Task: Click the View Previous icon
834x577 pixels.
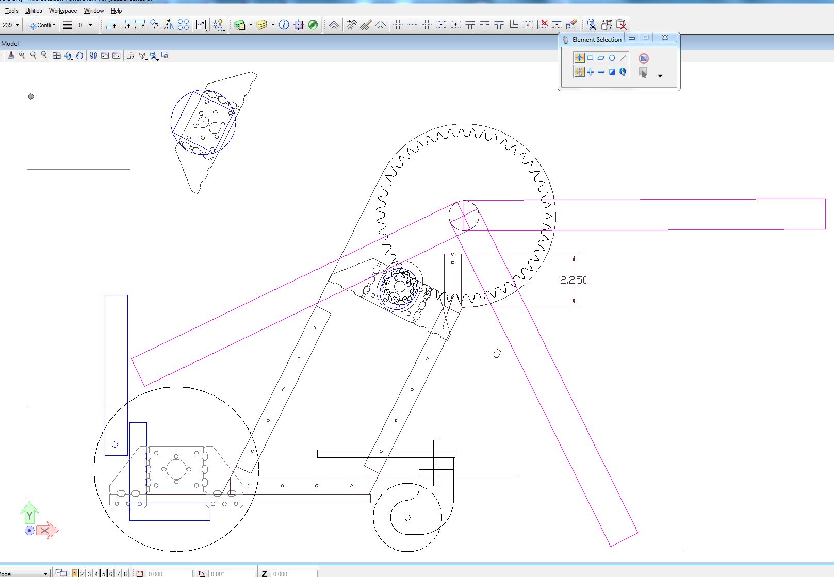Action: [105, 55]
